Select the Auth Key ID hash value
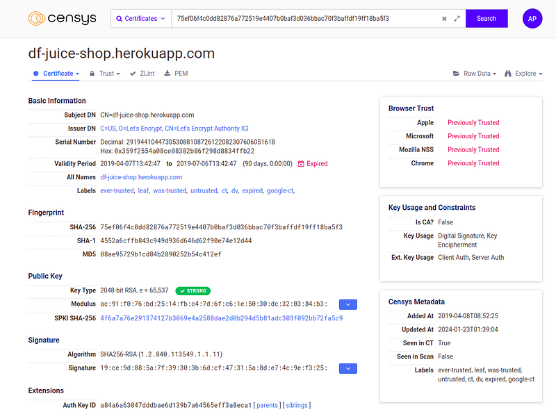Image resolution: width=556 pixels, height=412 pixels. (176, 405)
